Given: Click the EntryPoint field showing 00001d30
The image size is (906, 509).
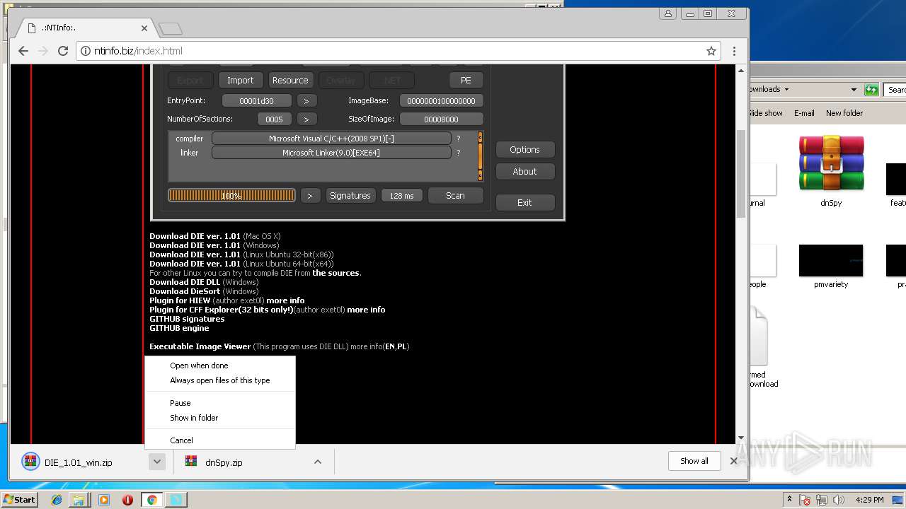Looking at the screenshot, I should click(256, 100).
